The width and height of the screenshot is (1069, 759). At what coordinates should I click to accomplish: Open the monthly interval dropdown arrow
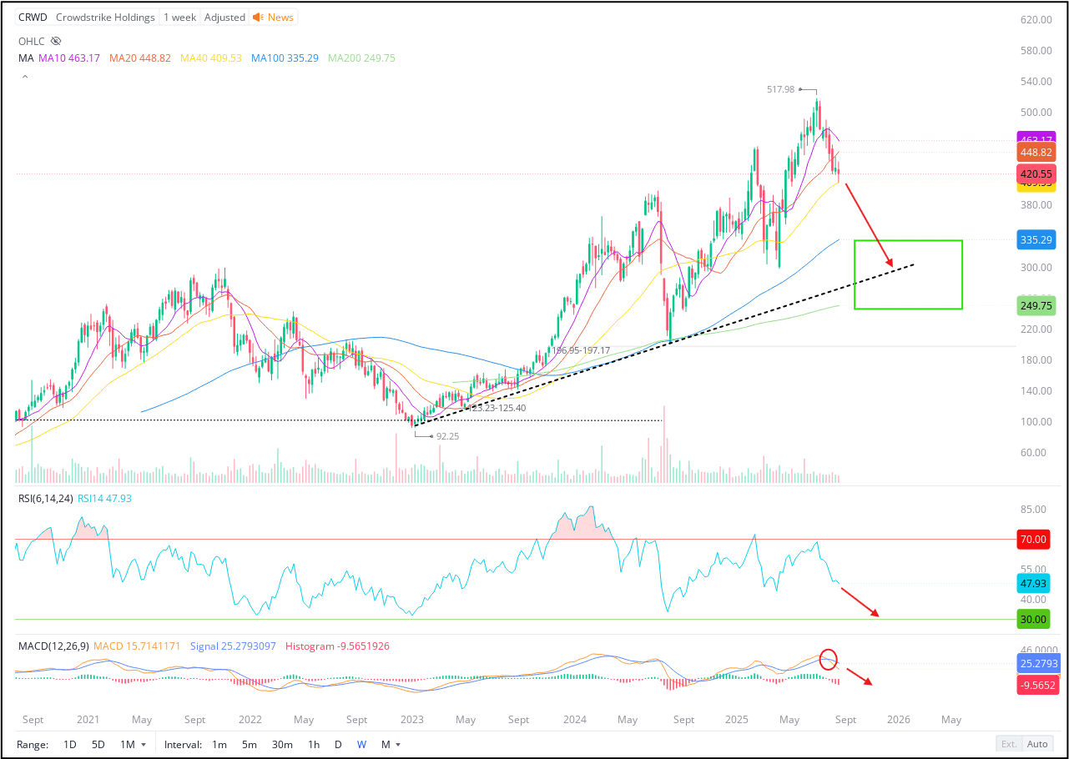tap(399, 744)
